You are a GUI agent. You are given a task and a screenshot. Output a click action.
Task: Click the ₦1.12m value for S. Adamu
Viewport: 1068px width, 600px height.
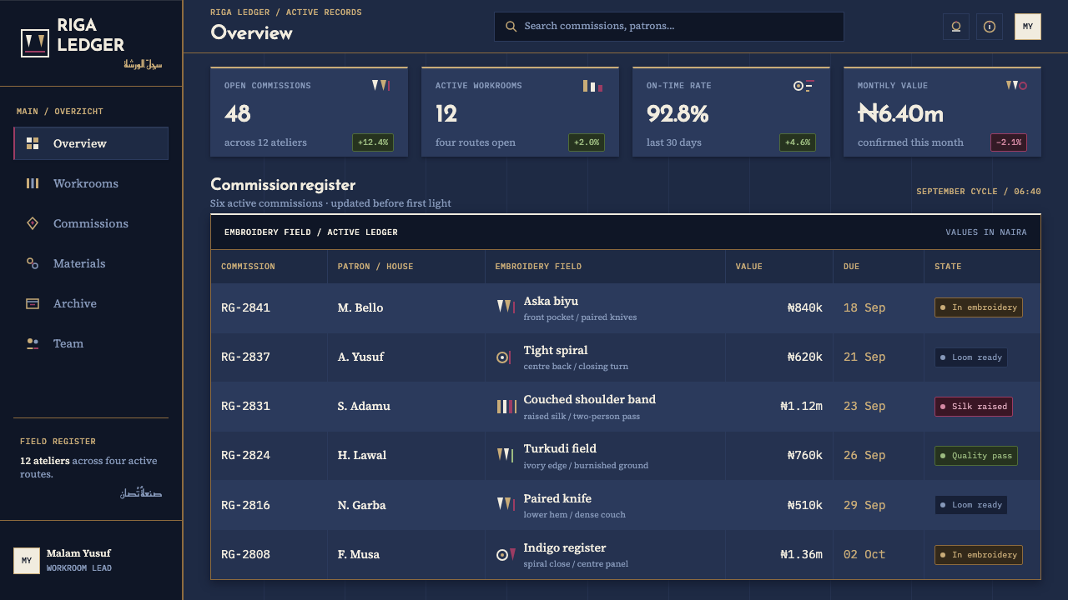[801, 407]
